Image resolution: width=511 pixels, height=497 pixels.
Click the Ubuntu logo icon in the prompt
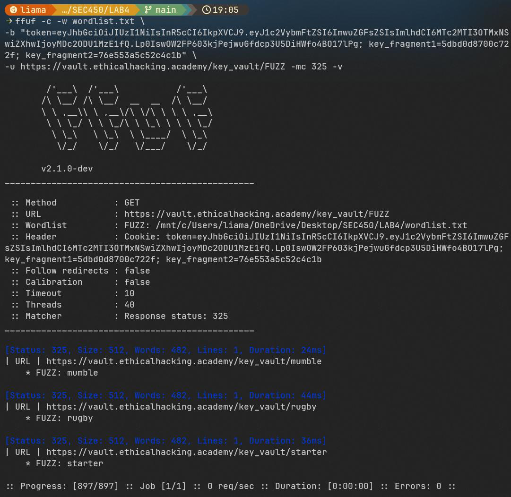(x=13, y=9)
